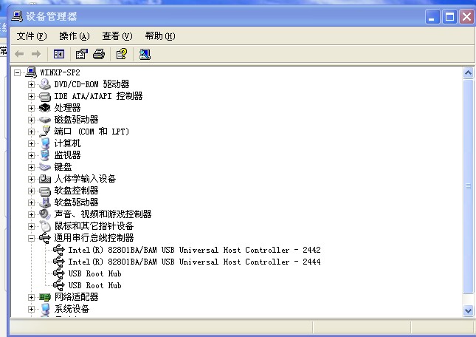Expand the 处理器 node
This screenshot has width=476, height=337.
tap(31, 108)
